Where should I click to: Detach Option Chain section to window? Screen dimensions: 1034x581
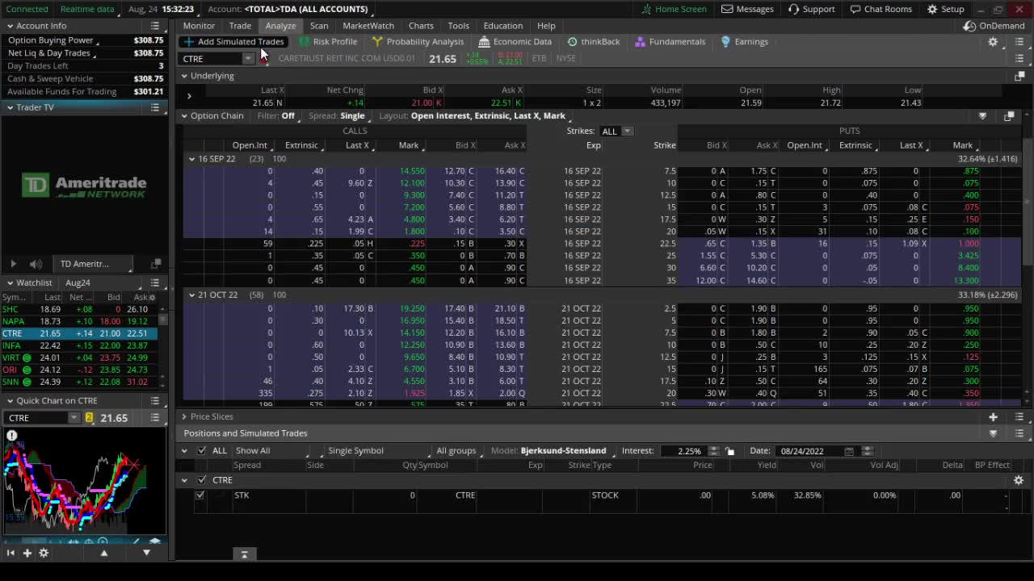(1009, 116)
